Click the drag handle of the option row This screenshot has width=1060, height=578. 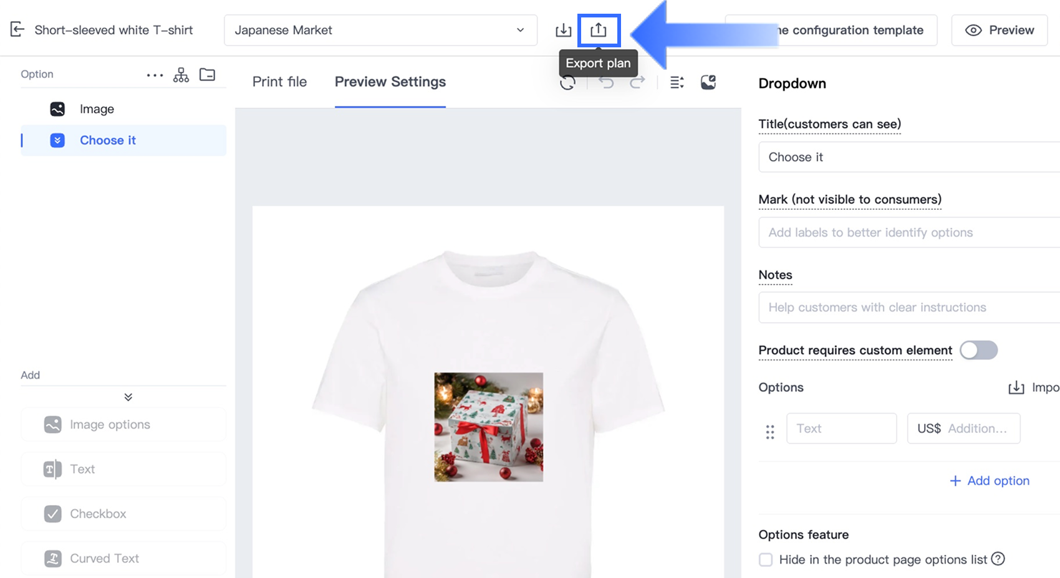point(770,432)
